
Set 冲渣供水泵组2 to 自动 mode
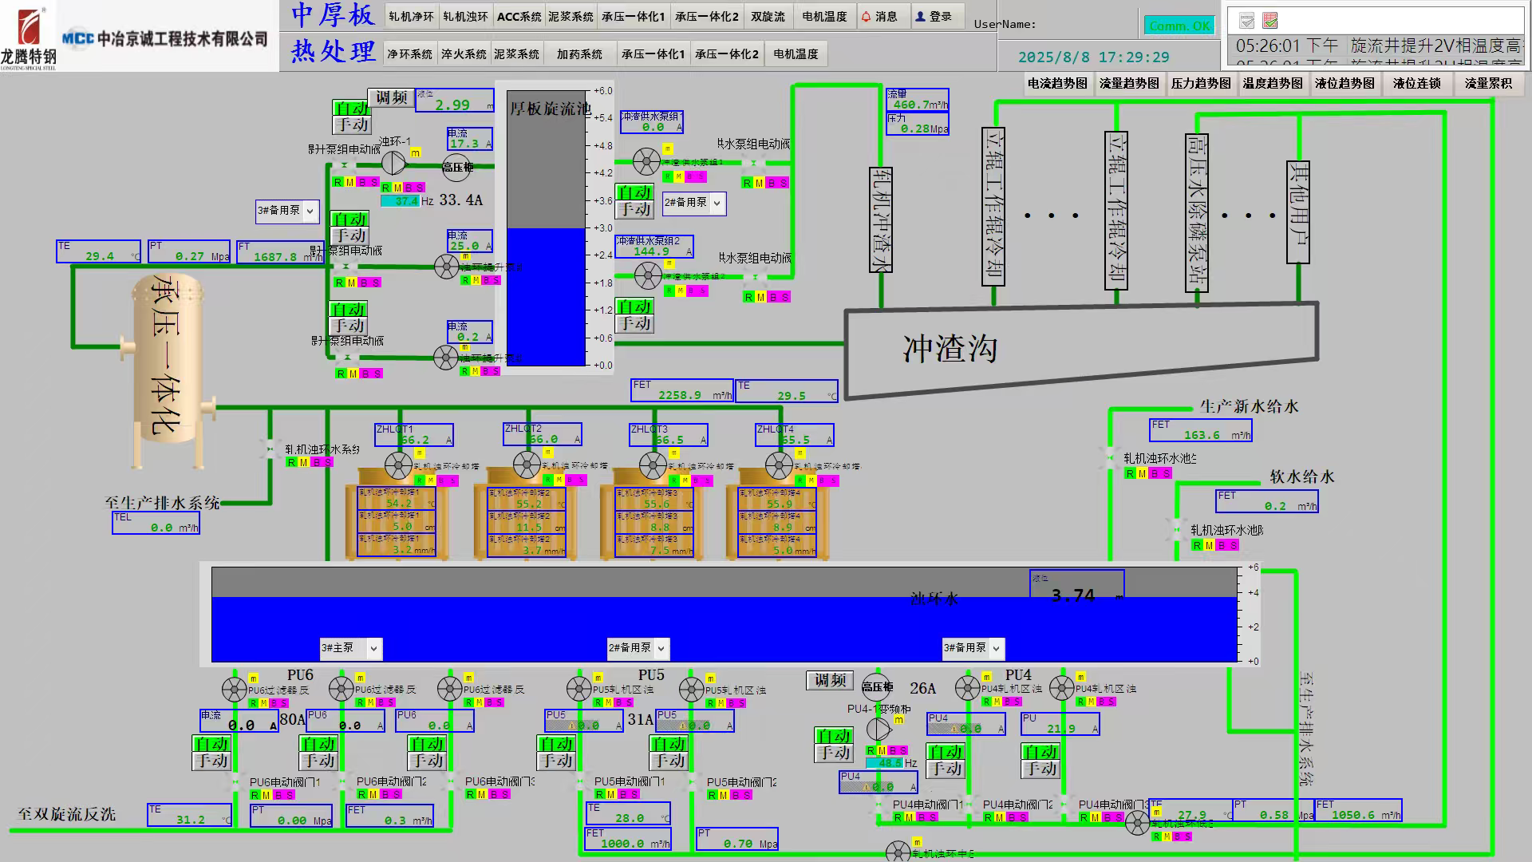[634, 306]
